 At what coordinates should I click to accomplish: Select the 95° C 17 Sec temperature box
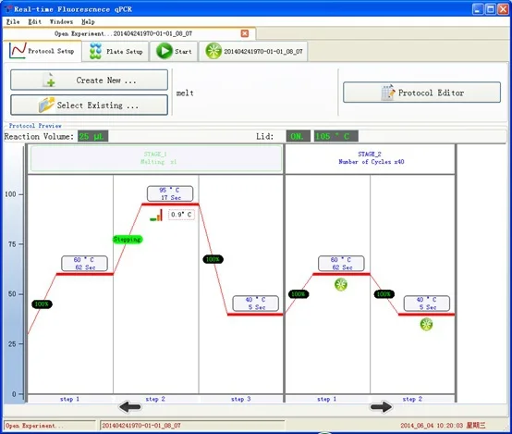point(170,193)
